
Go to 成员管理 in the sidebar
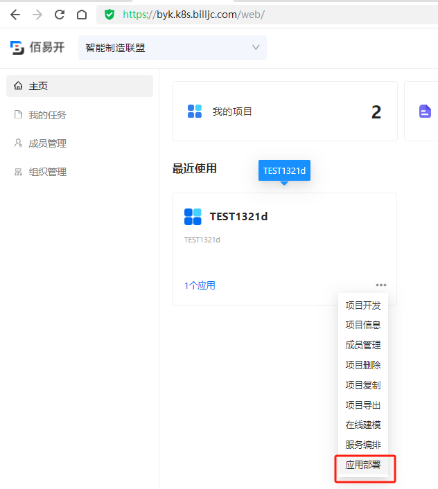pyautogui.click(x=47, y=143)
